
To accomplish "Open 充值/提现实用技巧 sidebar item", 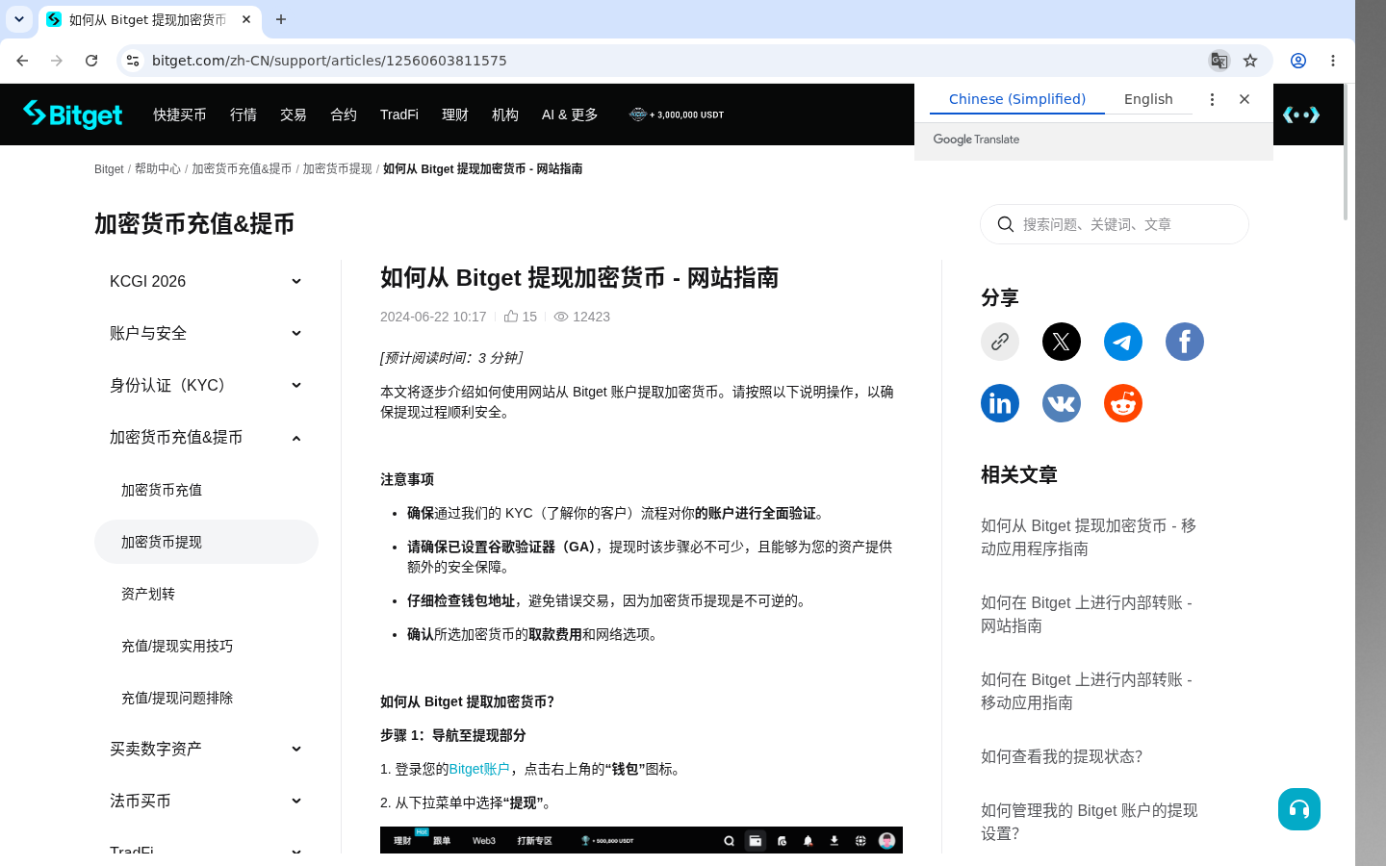I will (206, 646).
